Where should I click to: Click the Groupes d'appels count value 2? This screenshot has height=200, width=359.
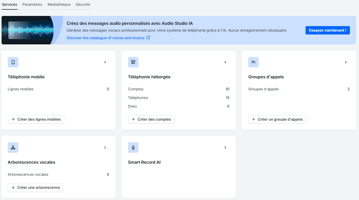[x=349, y=89]
